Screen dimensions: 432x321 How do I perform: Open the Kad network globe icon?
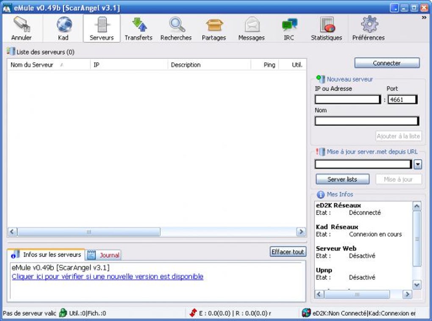tap(64, 24)
